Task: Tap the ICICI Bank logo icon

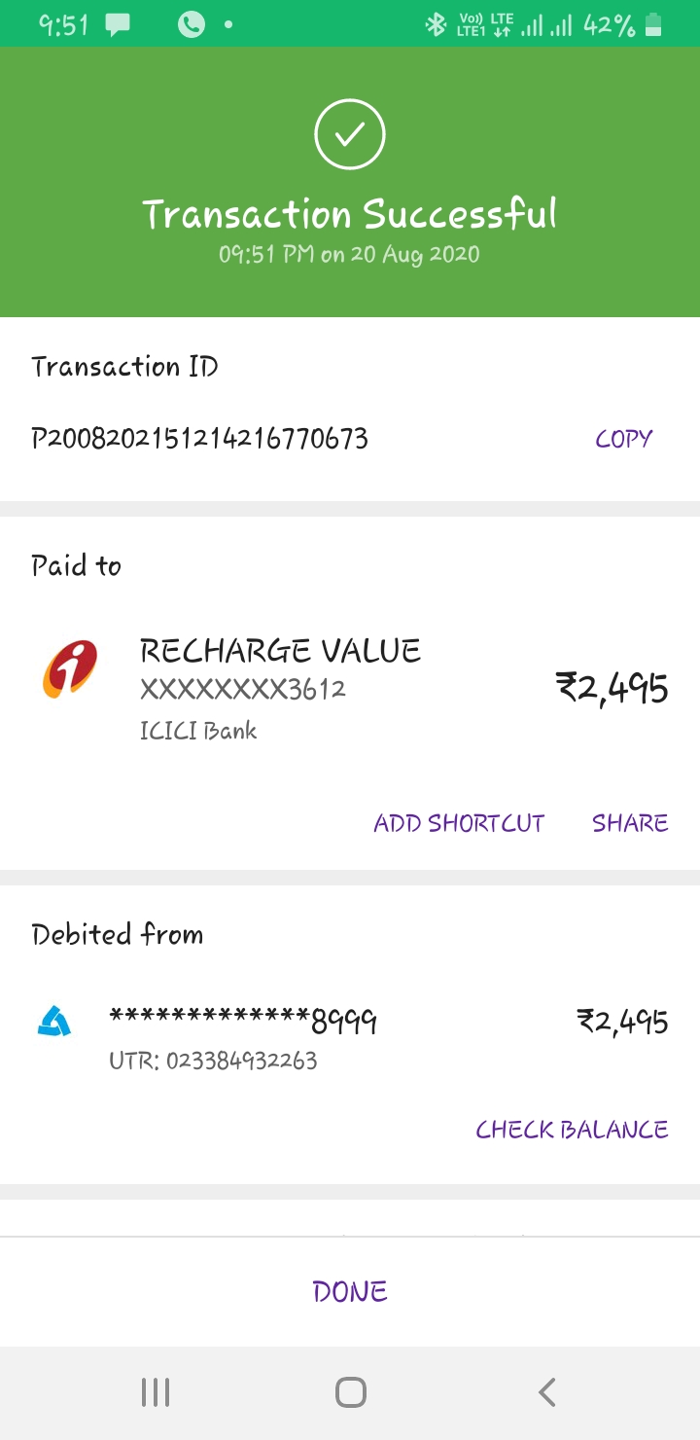Action: click(x=70, y=669)
